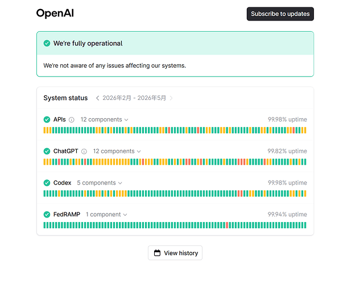Screen dimensions: 343x284
Task: Click the info icon next to APIs
Action: pyautogui.click(x=72, y=120)
